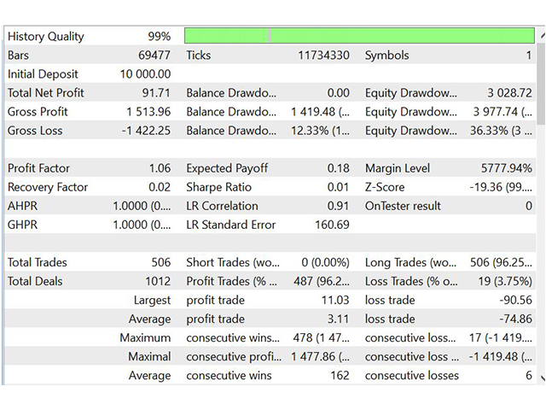
Task: Select the LR Correlation value 0.91
Action: coord(338,206)
